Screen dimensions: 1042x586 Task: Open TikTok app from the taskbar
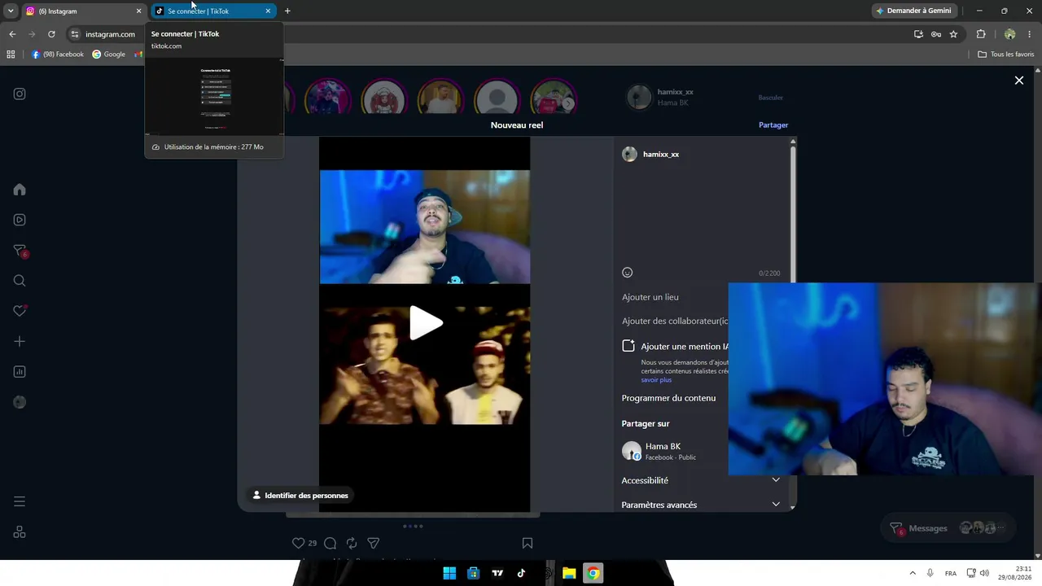coord(521,573)
